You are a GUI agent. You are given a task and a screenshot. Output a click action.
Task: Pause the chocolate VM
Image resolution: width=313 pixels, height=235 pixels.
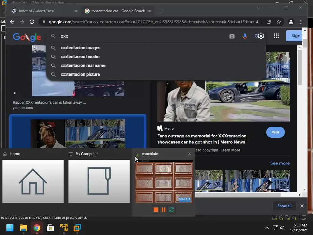(x=164, y=210)
